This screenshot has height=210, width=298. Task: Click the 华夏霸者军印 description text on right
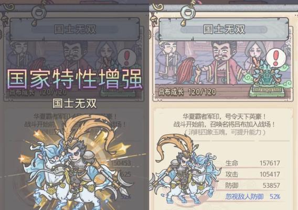[x=224, y=120]
